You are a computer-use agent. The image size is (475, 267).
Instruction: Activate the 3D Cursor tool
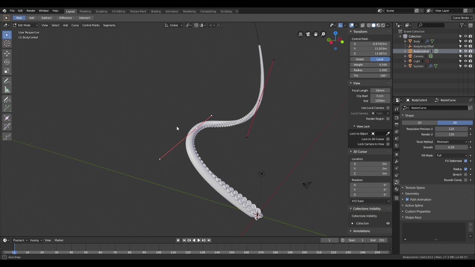tap(7, 44)
